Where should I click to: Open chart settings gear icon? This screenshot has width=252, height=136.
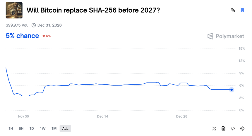coord(242,128)
